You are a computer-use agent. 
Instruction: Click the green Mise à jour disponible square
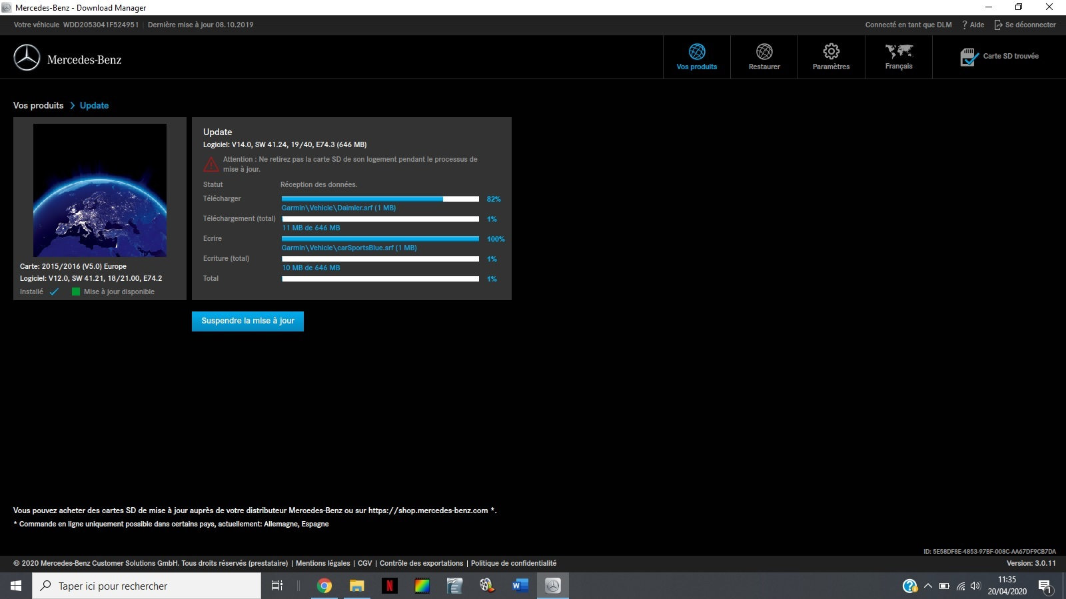[76, 292]
